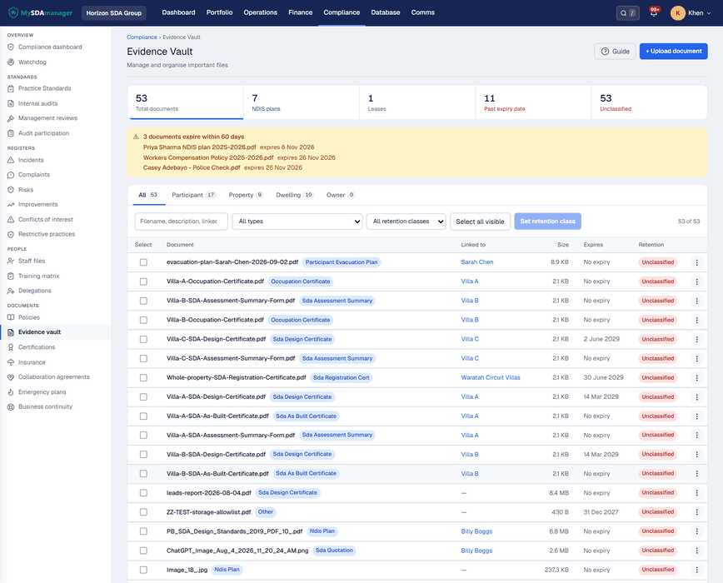Click the Insurance umbrella icon

click(x=11, y=362)
